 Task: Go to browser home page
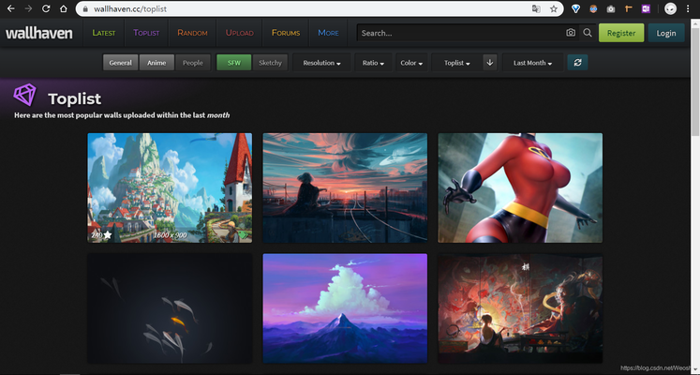63,8
